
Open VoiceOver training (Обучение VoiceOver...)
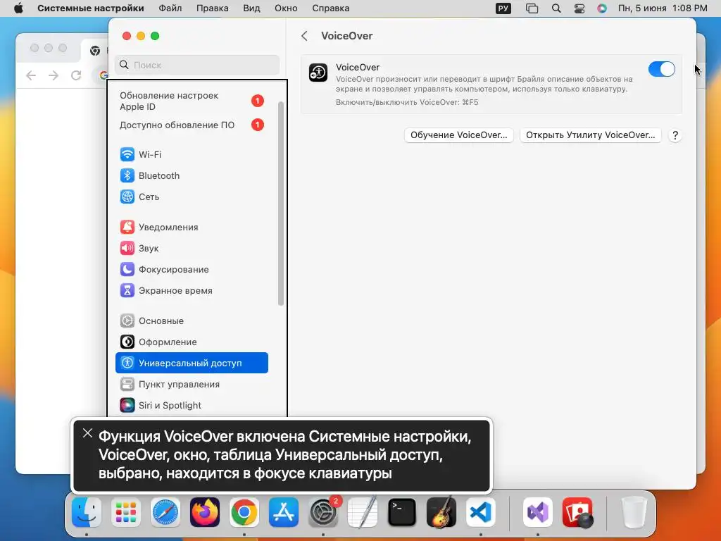(458, 135)
